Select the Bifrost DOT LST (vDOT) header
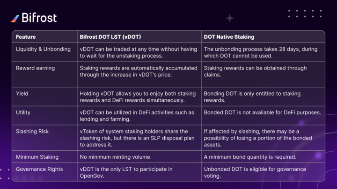Screen dimensions: 337x189 click(110, 37)
